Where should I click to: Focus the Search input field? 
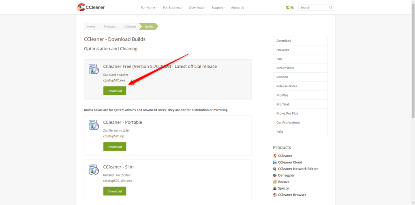pyautogui.click(x=313, y=7)
